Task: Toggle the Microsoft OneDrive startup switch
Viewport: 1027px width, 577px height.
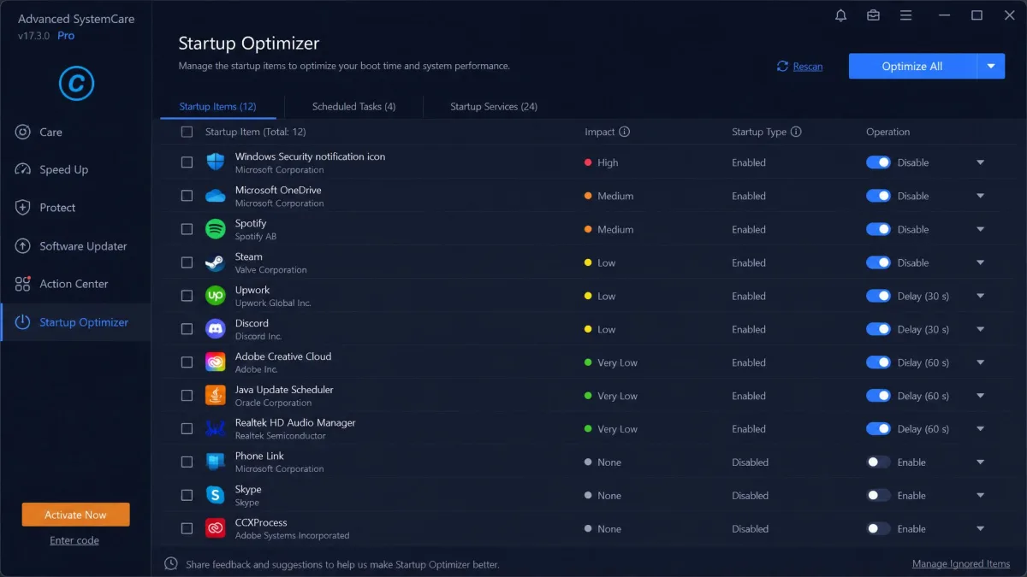Action: 878,196
